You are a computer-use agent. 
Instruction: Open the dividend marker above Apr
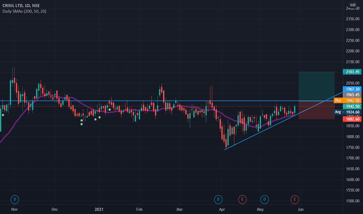(218, 199)
